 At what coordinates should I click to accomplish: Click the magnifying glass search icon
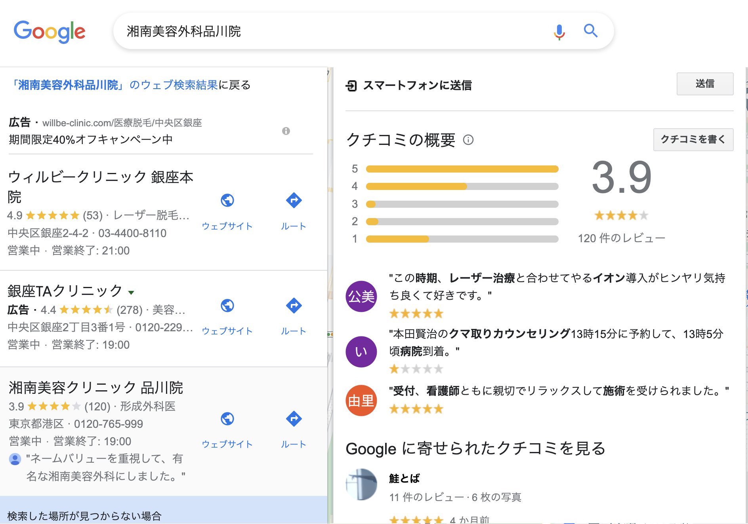click(590, 30)
